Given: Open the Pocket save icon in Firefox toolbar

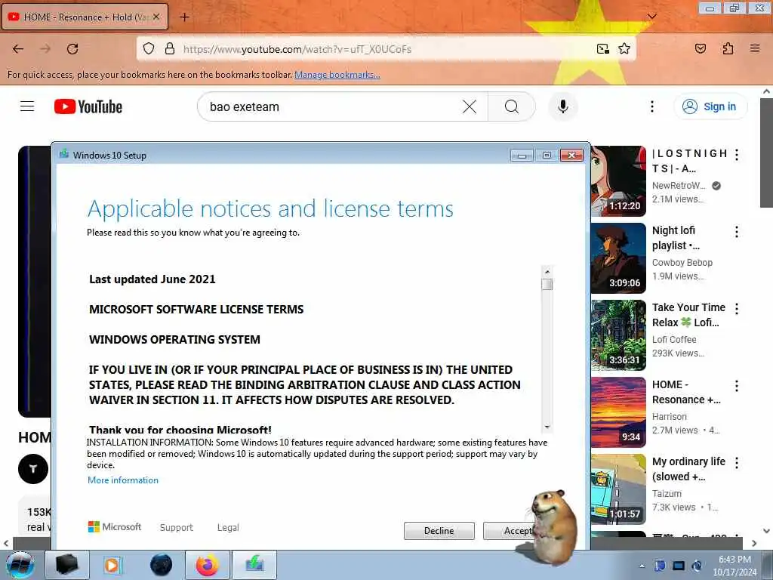Looking at the screenshot, I should pyautogui.click(x=700, y=48).
